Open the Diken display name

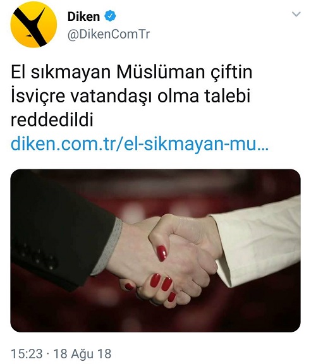pos(83,16)
